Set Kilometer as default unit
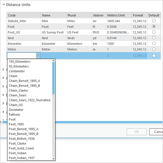The image size is (163, 163). 154,44
